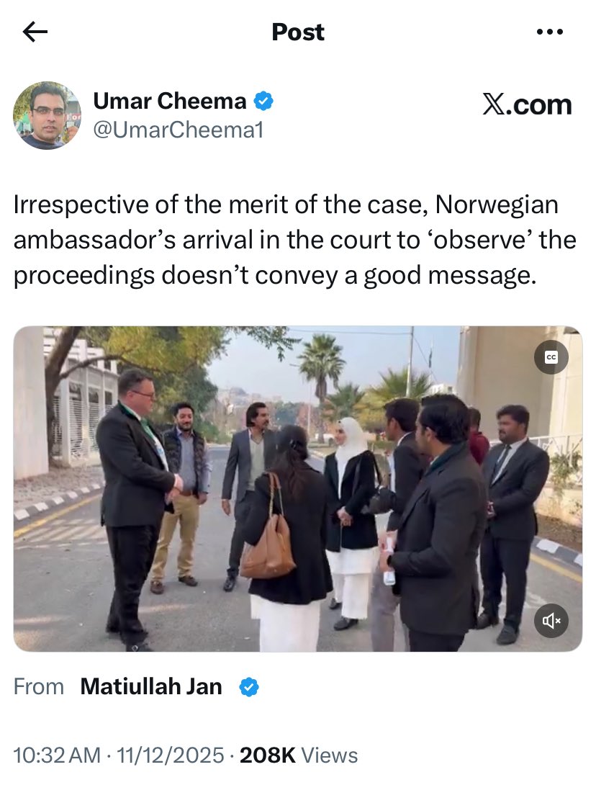Open the @UmarCheema1 handle
The height and width of the screenshot is (785, 596).
(x=178, y=130)
